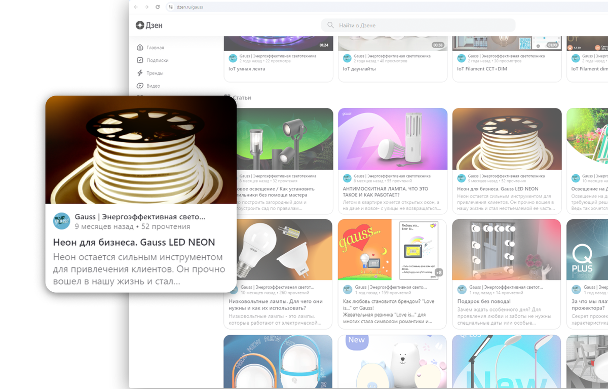This screenshot has width=608, height=389.
Task: Open the bear night light New image
Action: point(393,362)
